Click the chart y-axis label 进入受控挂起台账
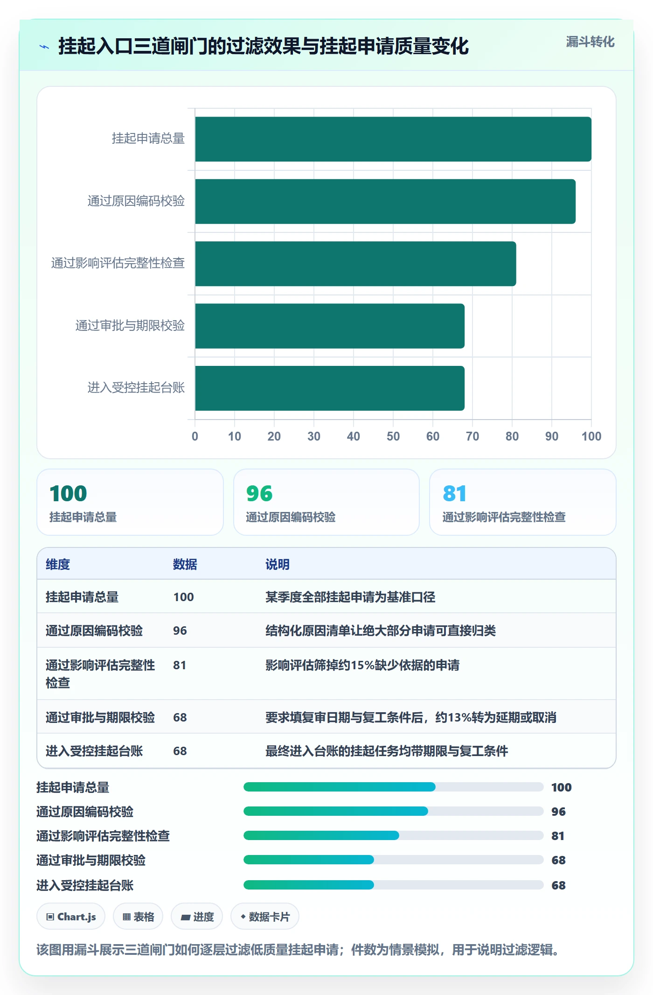The height and width of the screenshot is (995, 653). [136, 388]
